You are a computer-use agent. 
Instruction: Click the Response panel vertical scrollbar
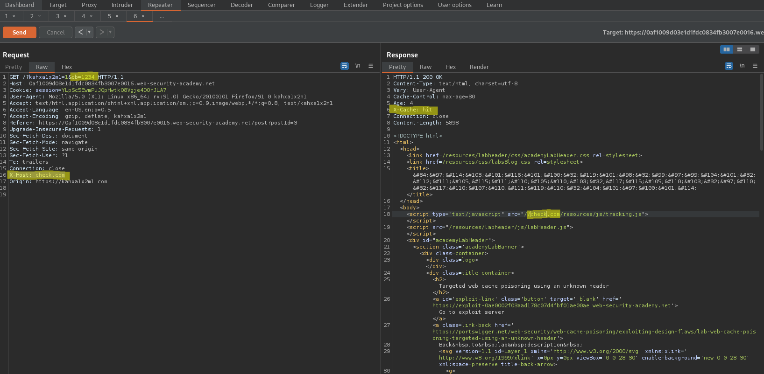[x=761, y=112]
